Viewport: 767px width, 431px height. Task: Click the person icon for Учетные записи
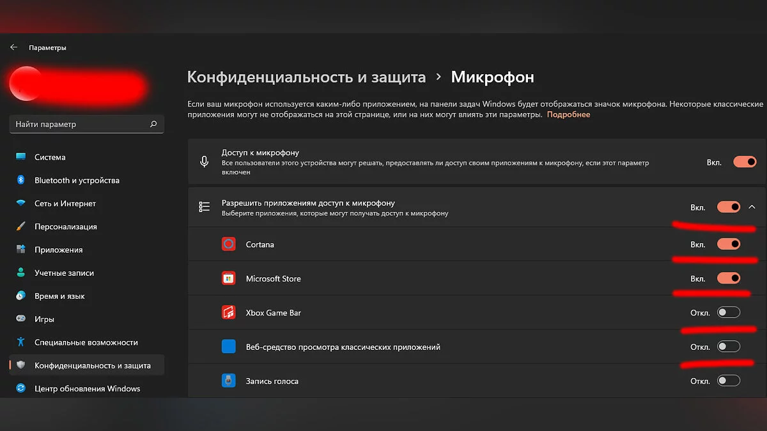click(21, 273)
